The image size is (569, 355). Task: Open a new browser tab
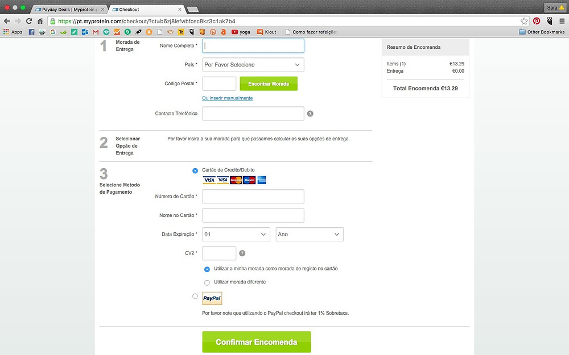(192, 10)
